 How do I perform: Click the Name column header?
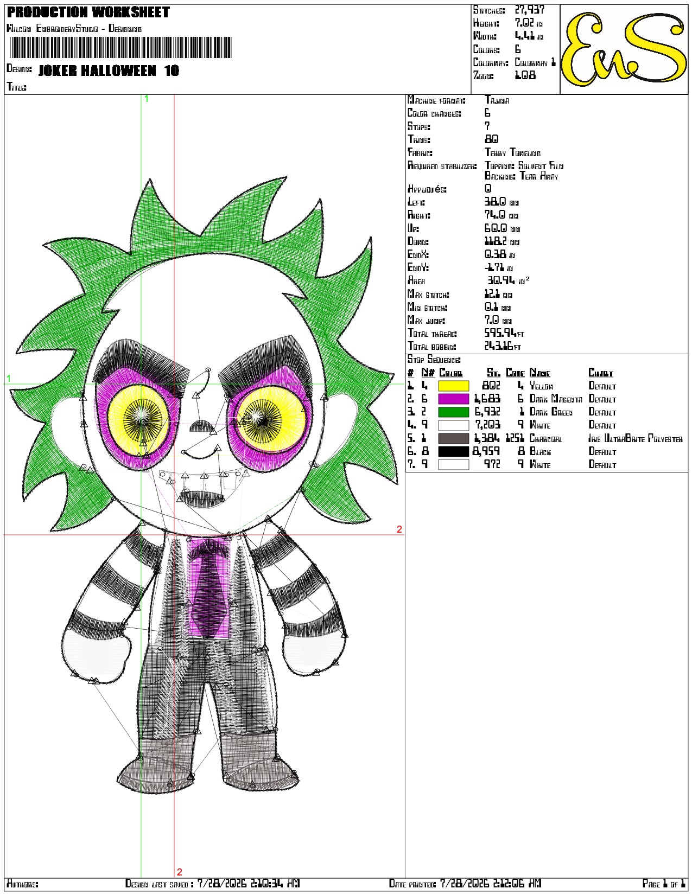pyautogui.click(x=540, y=373)
